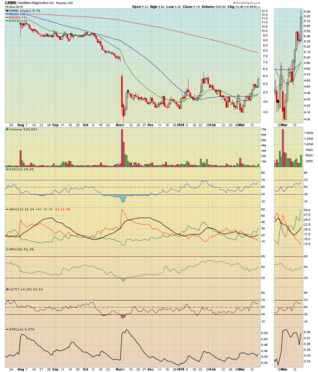318x372 pixels.
Task: Click the ADX(14) 21.34 indicator label
Action: (21, 209)
